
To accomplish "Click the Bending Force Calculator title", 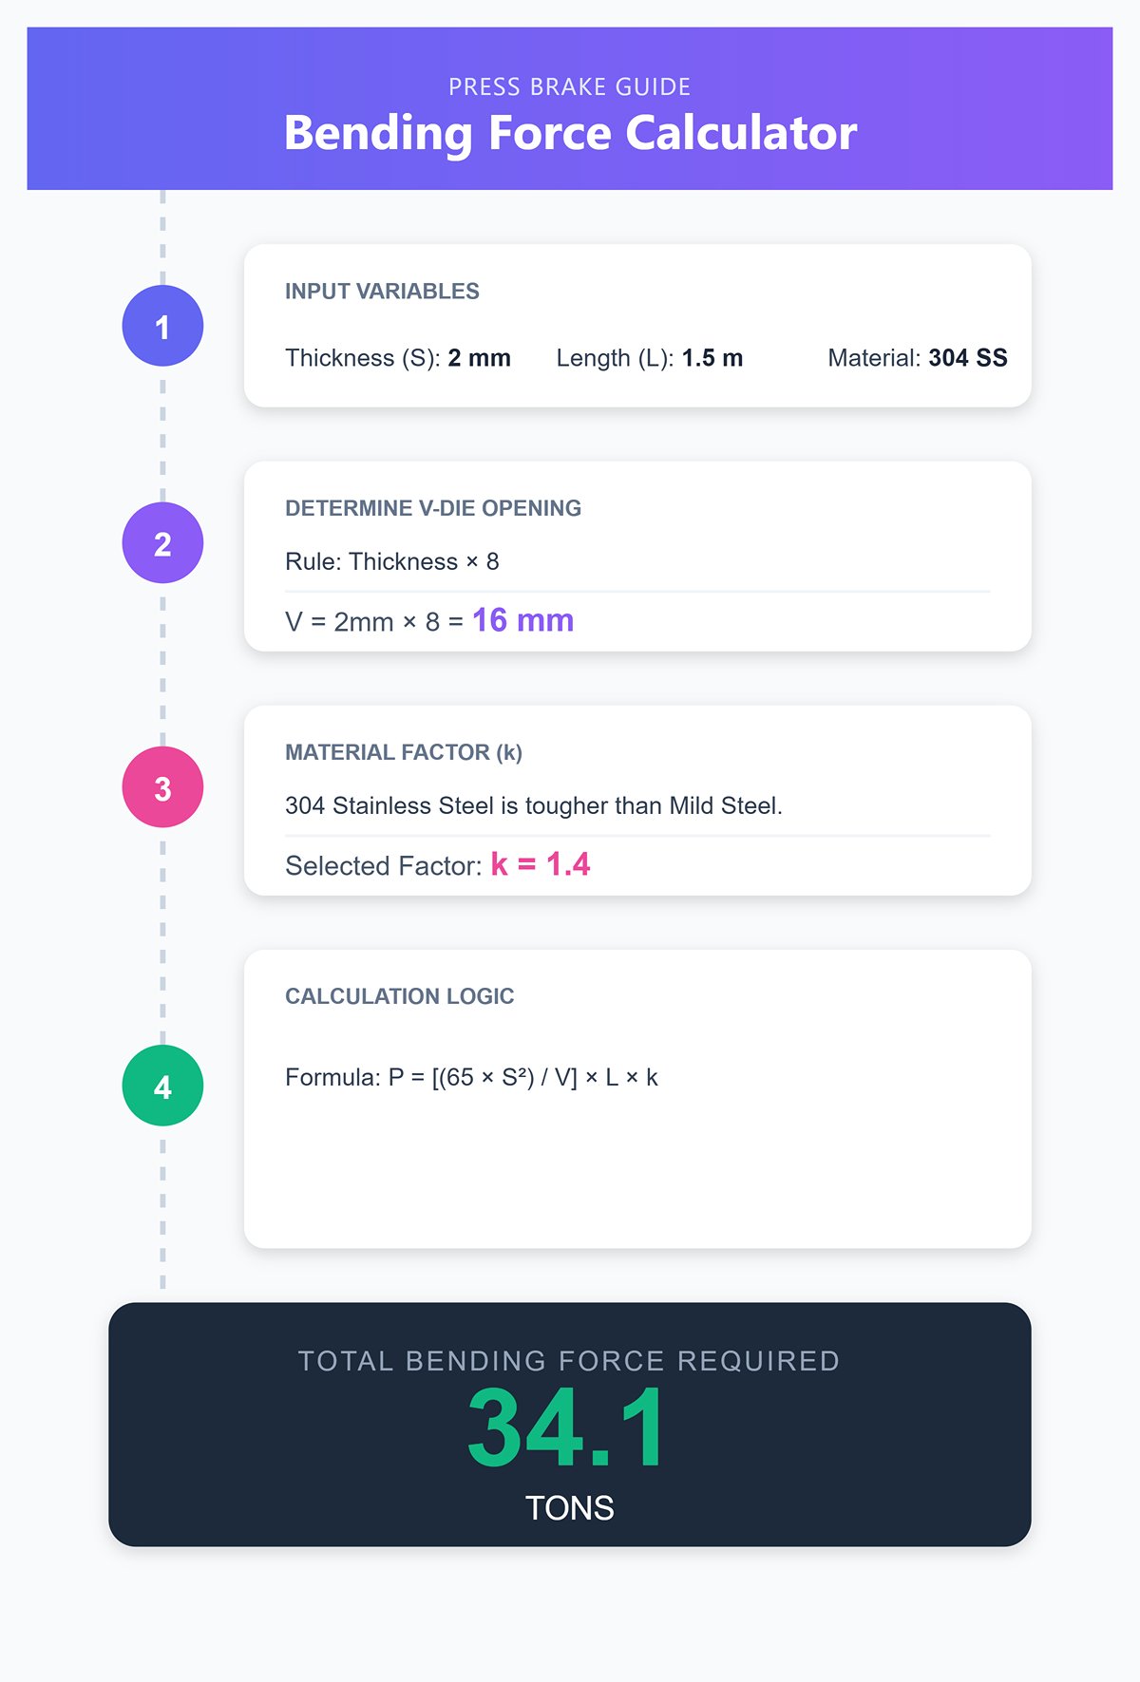I will [x=570, y=133].
